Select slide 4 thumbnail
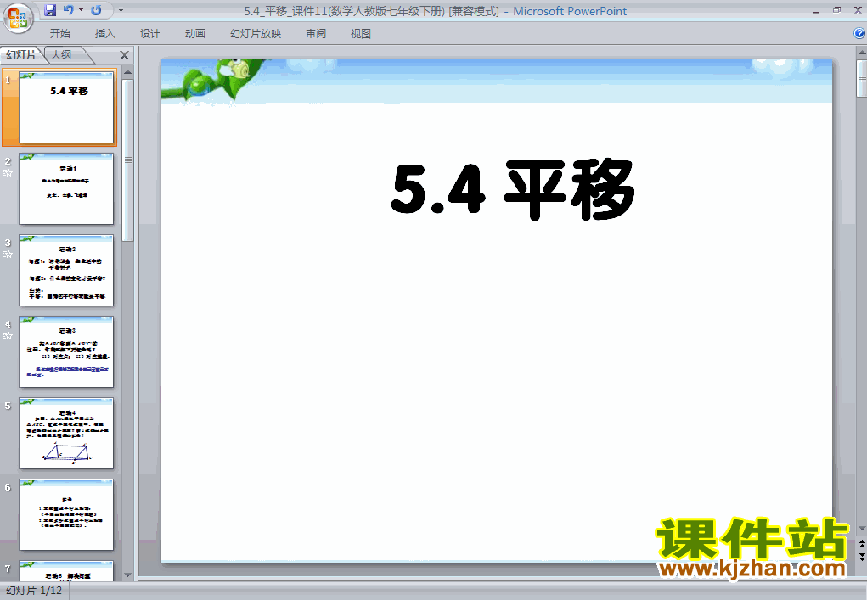 (x=66, y=352)
